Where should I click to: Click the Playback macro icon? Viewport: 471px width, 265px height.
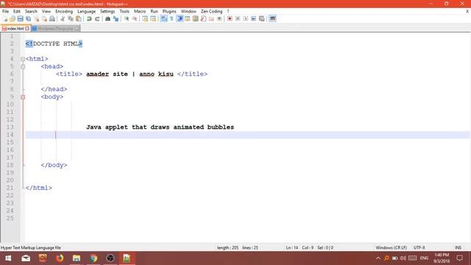coord(245,18)
